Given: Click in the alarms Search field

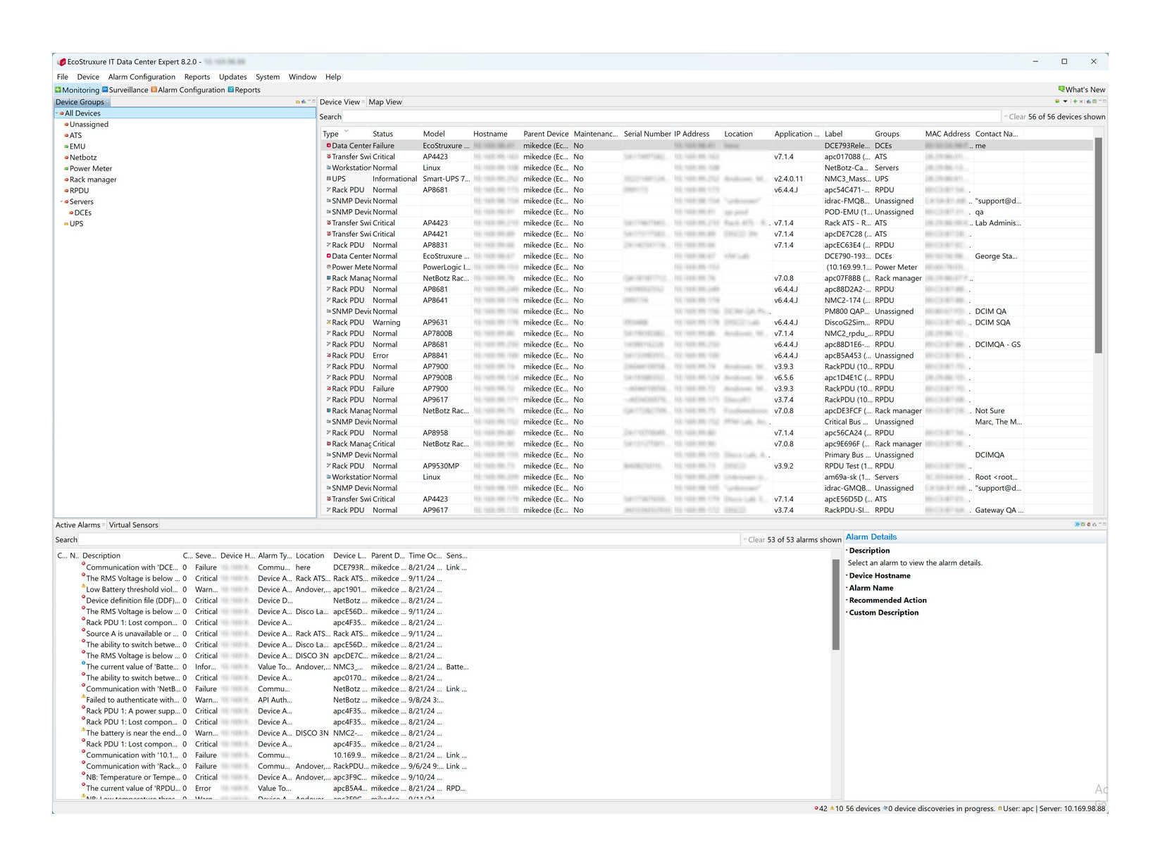Looking at the screenshot, I should pos(410,540).
